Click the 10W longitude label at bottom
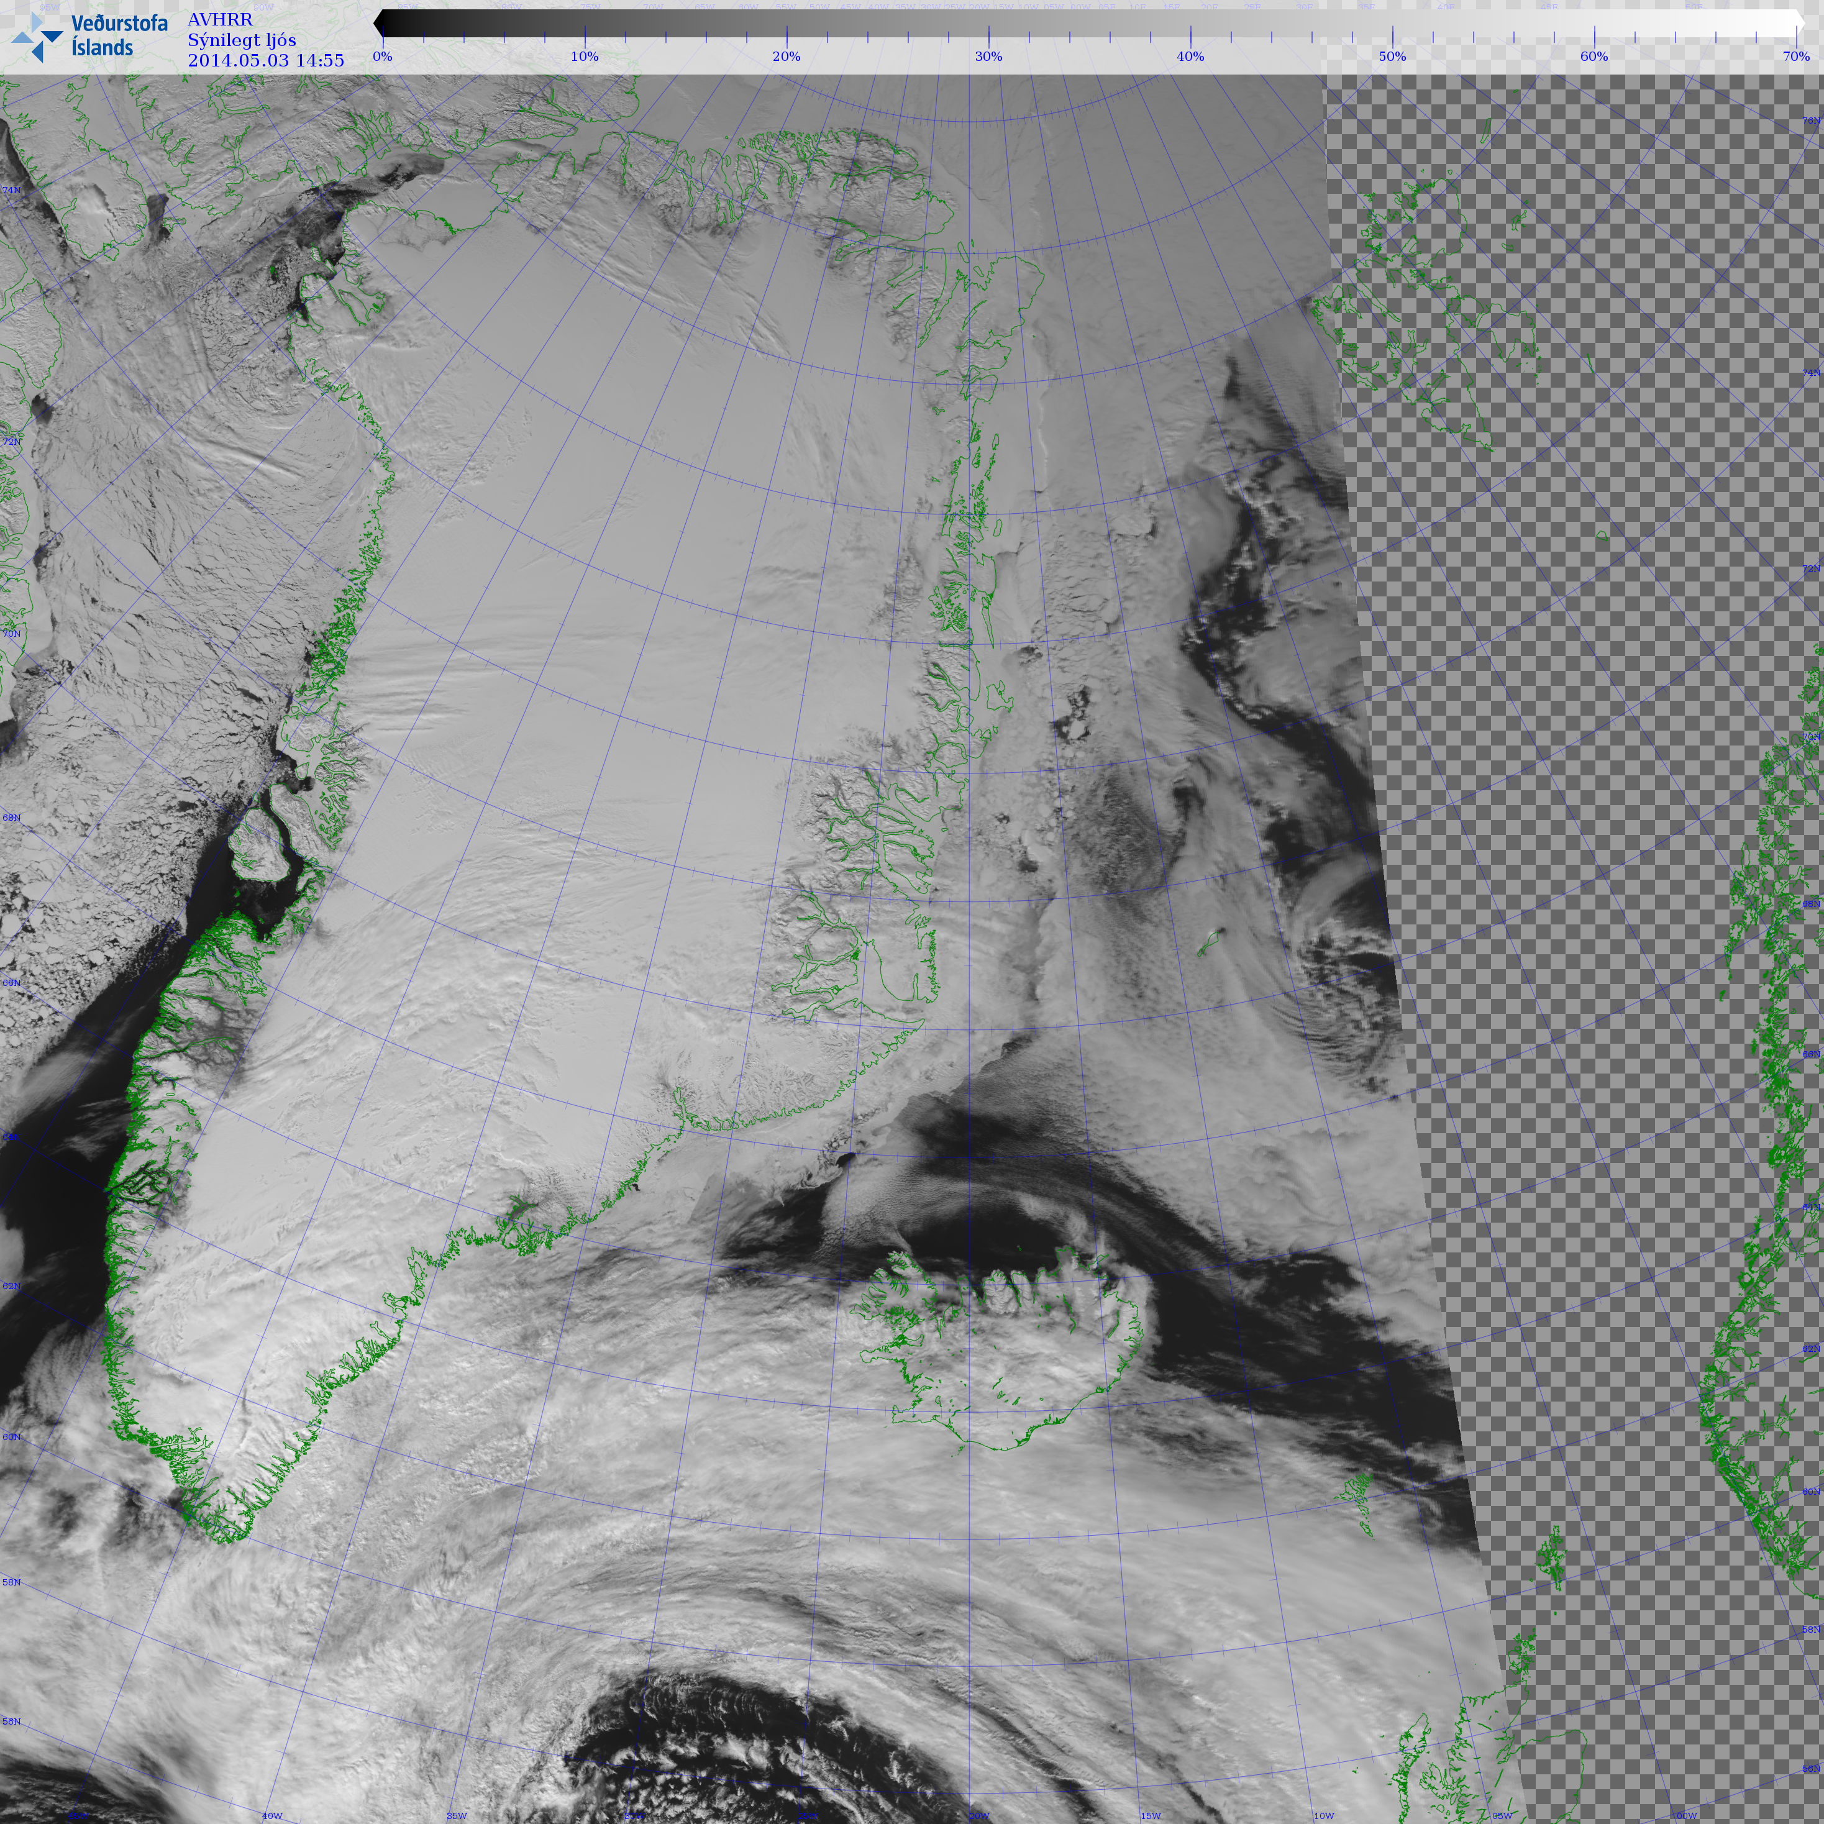Screen dimensions: 1824x1824 pyautogui.click(x=1324, y=1815)
